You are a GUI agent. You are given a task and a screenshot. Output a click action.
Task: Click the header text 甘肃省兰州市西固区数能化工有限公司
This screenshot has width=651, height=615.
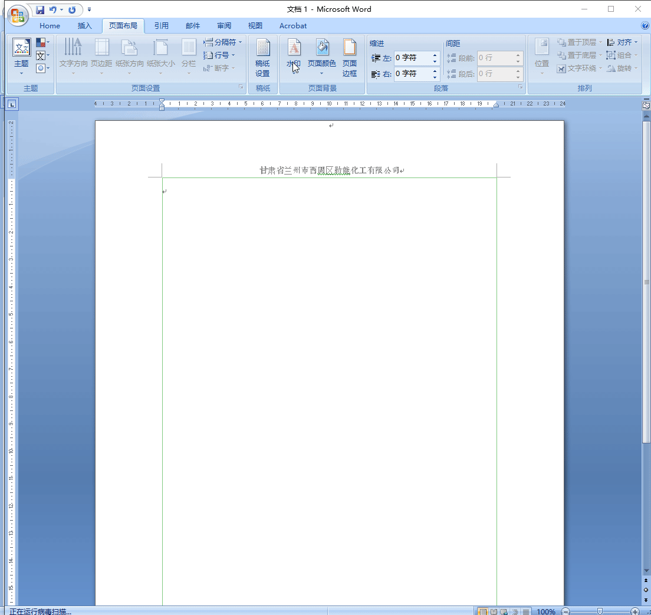(x=330, y=170)
